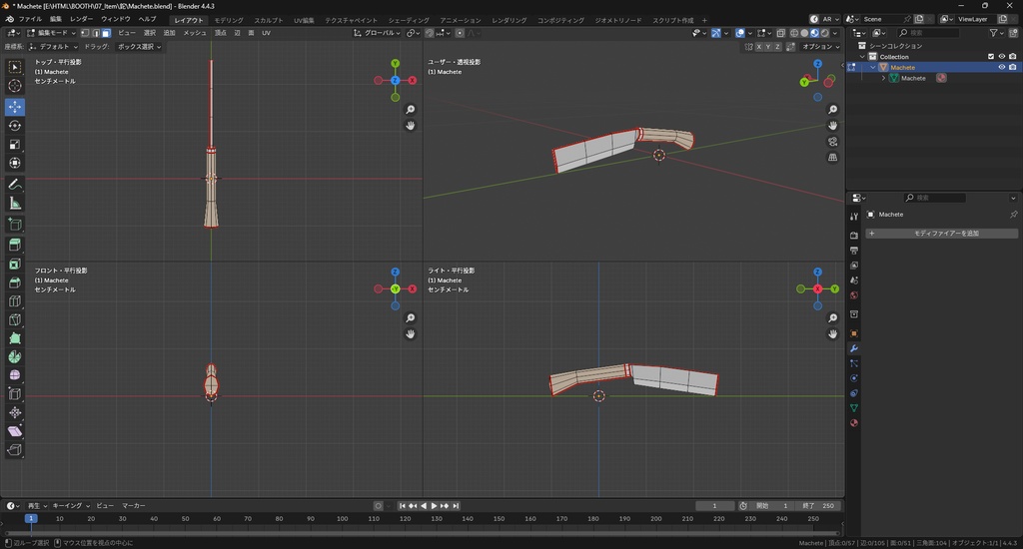The image size is (1023, 549).
Task: Open Modifiers wrench tab in Properties editor
Action: pos(854,348)
